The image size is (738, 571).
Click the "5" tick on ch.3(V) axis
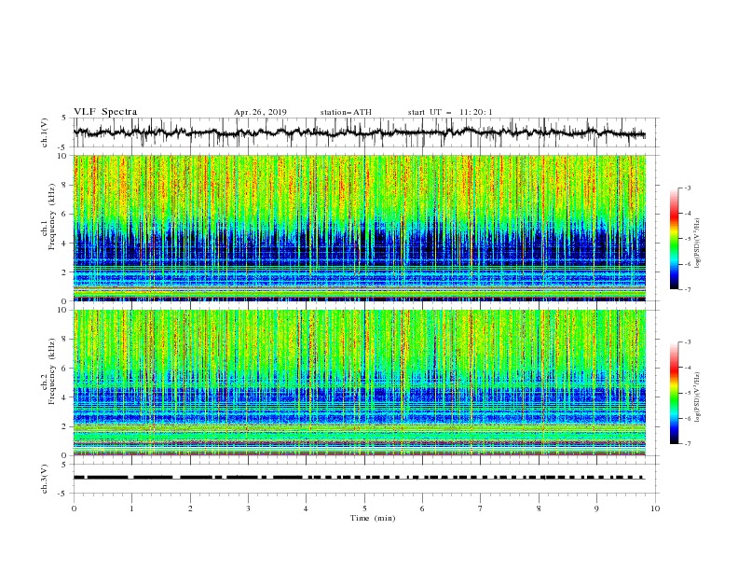(x=64, y=464)
